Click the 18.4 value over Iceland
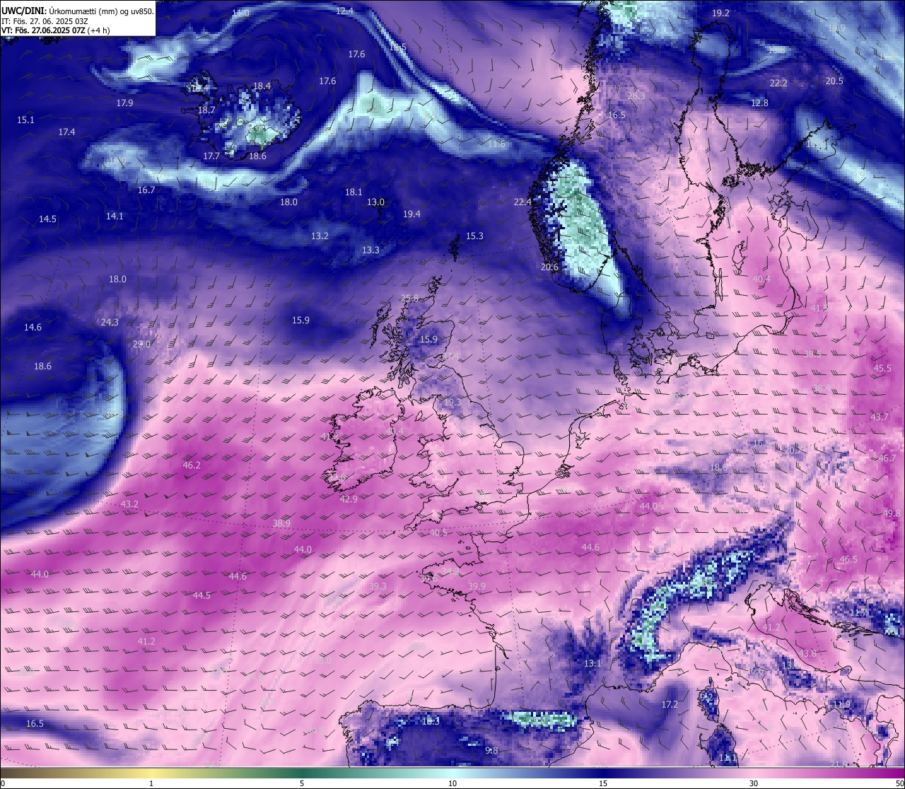The height and width of the screenshot is (789, 905). [262, 86]
